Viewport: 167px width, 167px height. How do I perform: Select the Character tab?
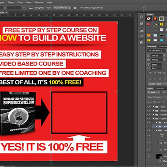pyautogui.click(x=151, y=46)
